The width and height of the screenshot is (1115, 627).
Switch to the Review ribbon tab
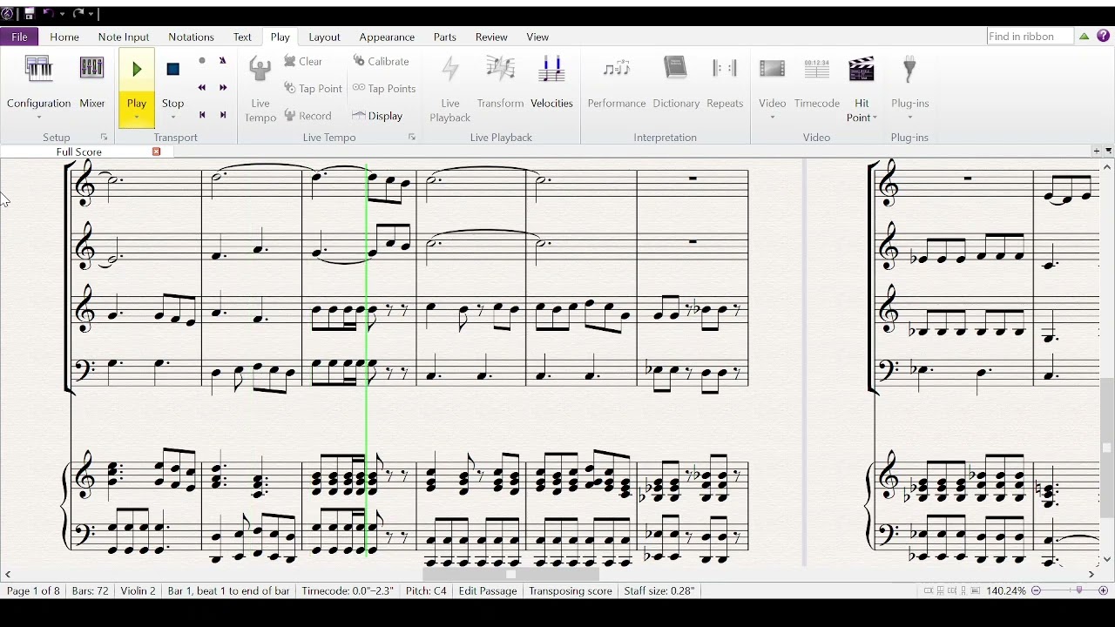(491, 37)
